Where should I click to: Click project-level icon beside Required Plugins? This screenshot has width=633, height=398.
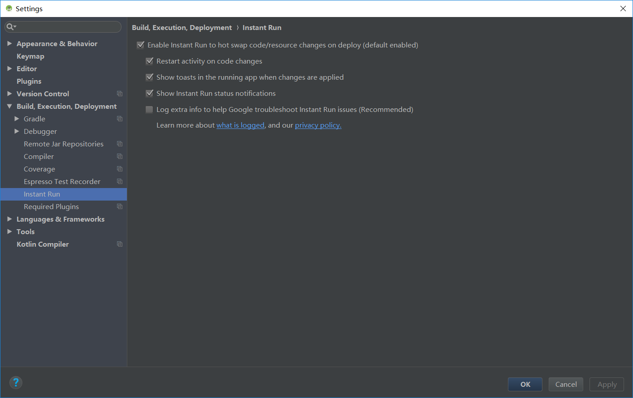(x=120, y=206)
